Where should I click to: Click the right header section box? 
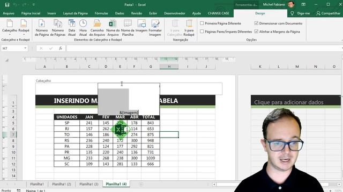tap(191, 89)
